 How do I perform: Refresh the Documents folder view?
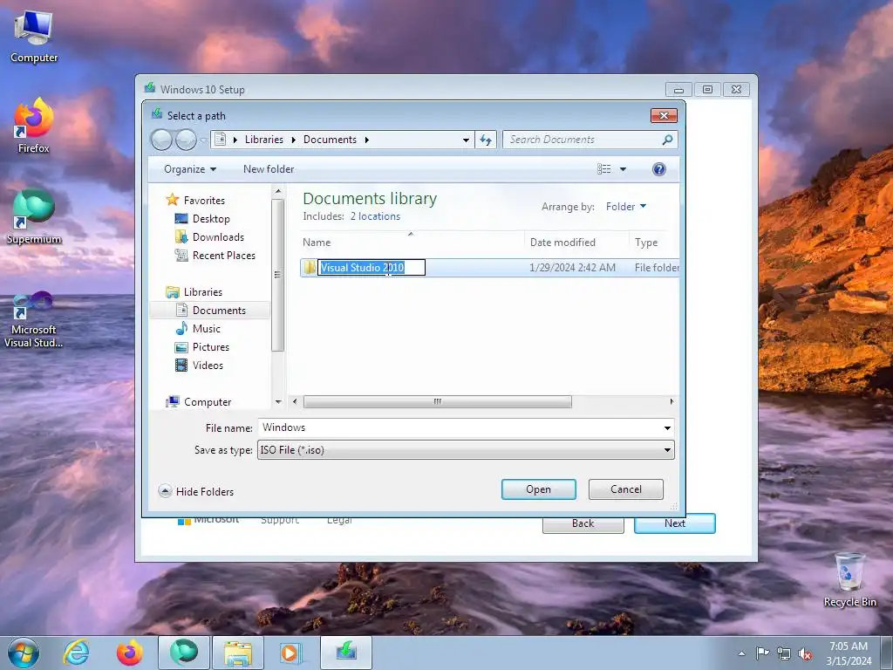pos(486,140)
